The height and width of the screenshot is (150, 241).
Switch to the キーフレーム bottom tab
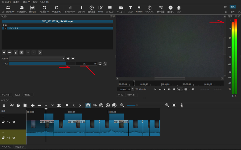click(6, 147)
